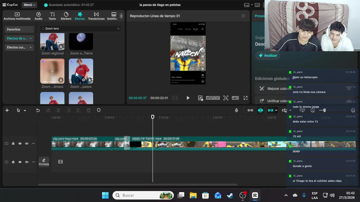Add Zoom pasos effect to favorites
The width and height of the screenshot is (360, 202).
83,80
